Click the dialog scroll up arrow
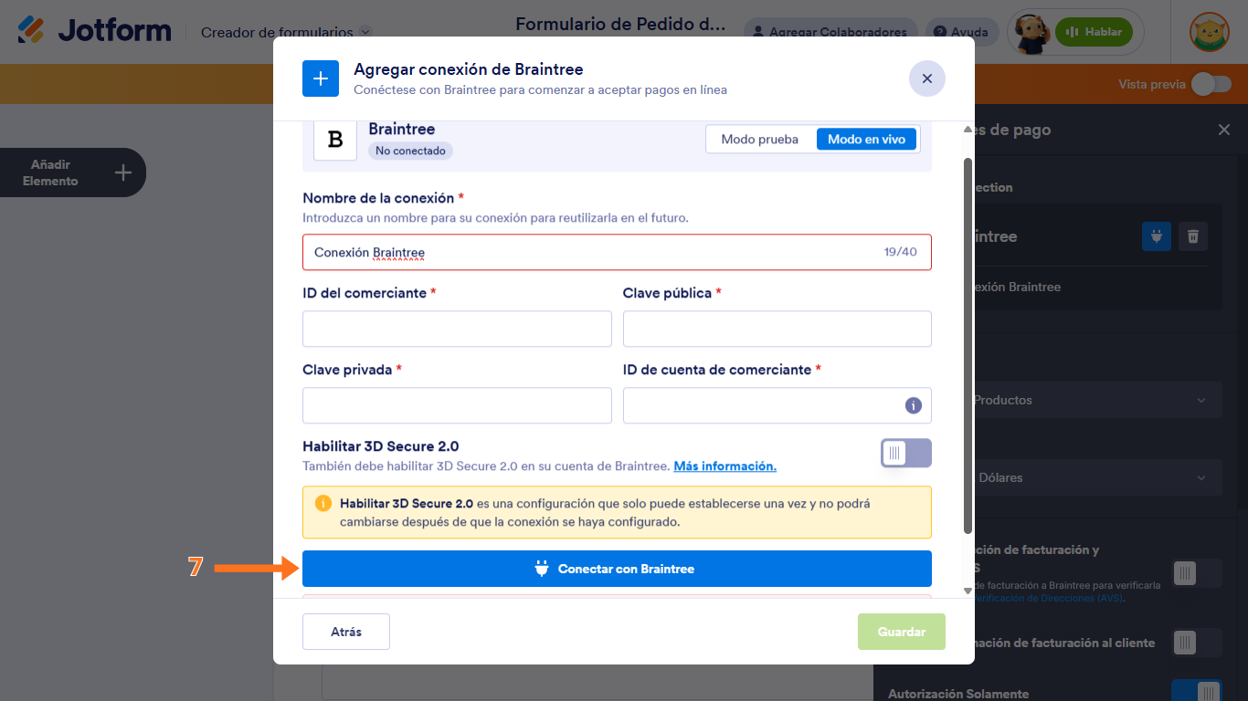Image resolution: width=1248 pixels, height=701 pixels. (968, 131)
